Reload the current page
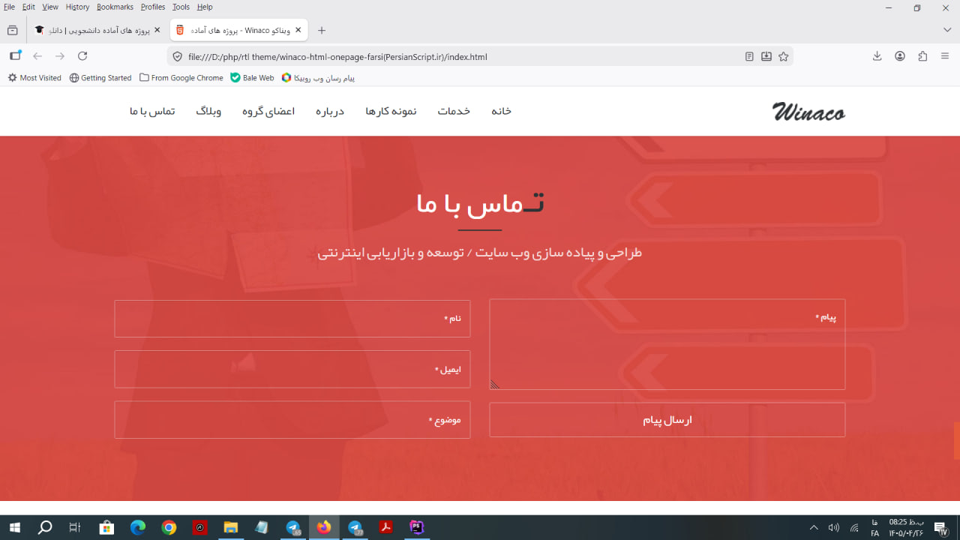Image resolution: width=960 pixels, height=540 pixels. click(x=82, y=56)
